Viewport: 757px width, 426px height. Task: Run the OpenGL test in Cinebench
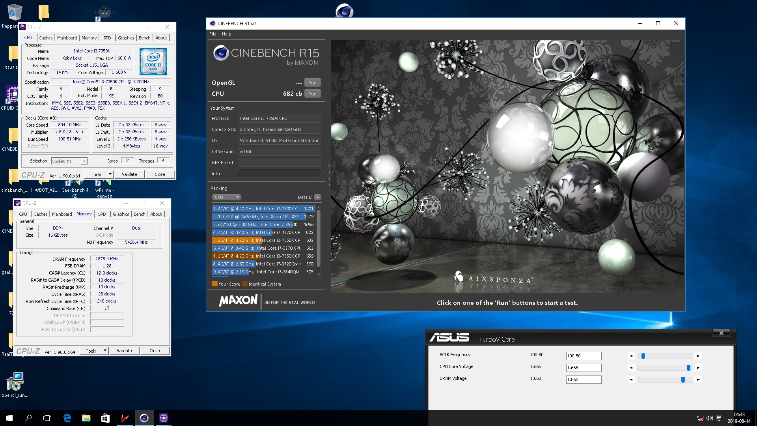312,83
